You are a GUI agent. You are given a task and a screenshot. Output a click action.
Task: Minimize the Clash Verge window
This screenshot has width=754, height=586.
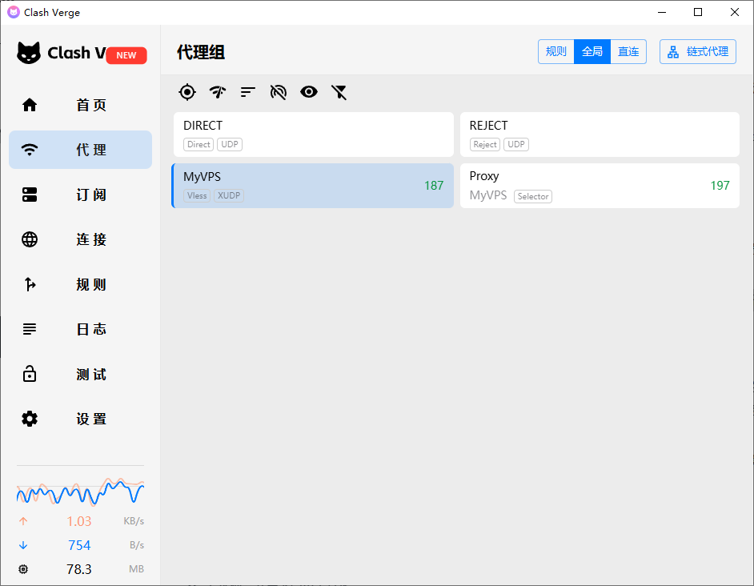pos(662,13)
